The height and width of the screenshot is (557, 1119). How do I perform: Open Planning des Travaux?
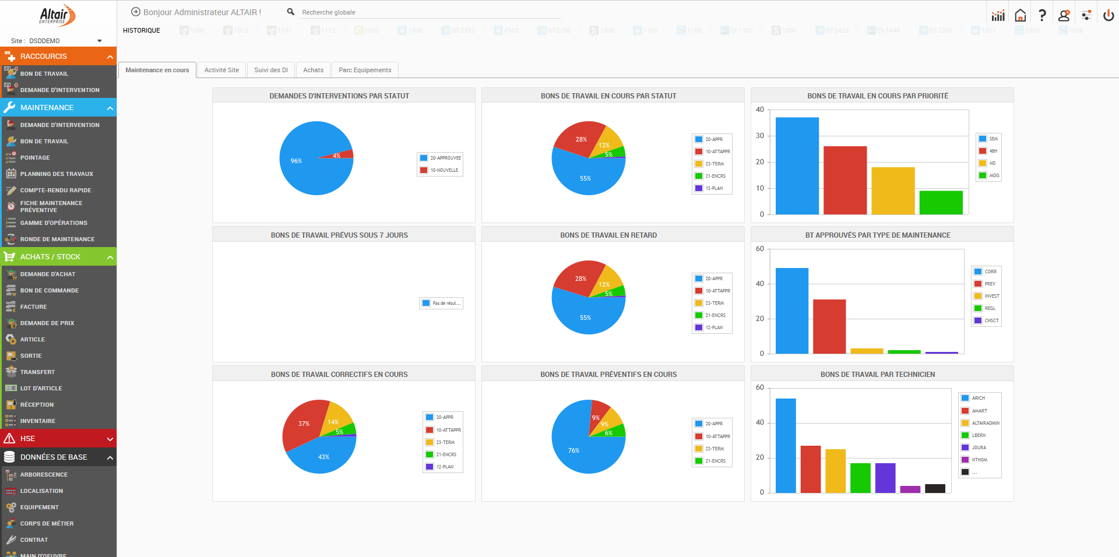pos(57,174)
